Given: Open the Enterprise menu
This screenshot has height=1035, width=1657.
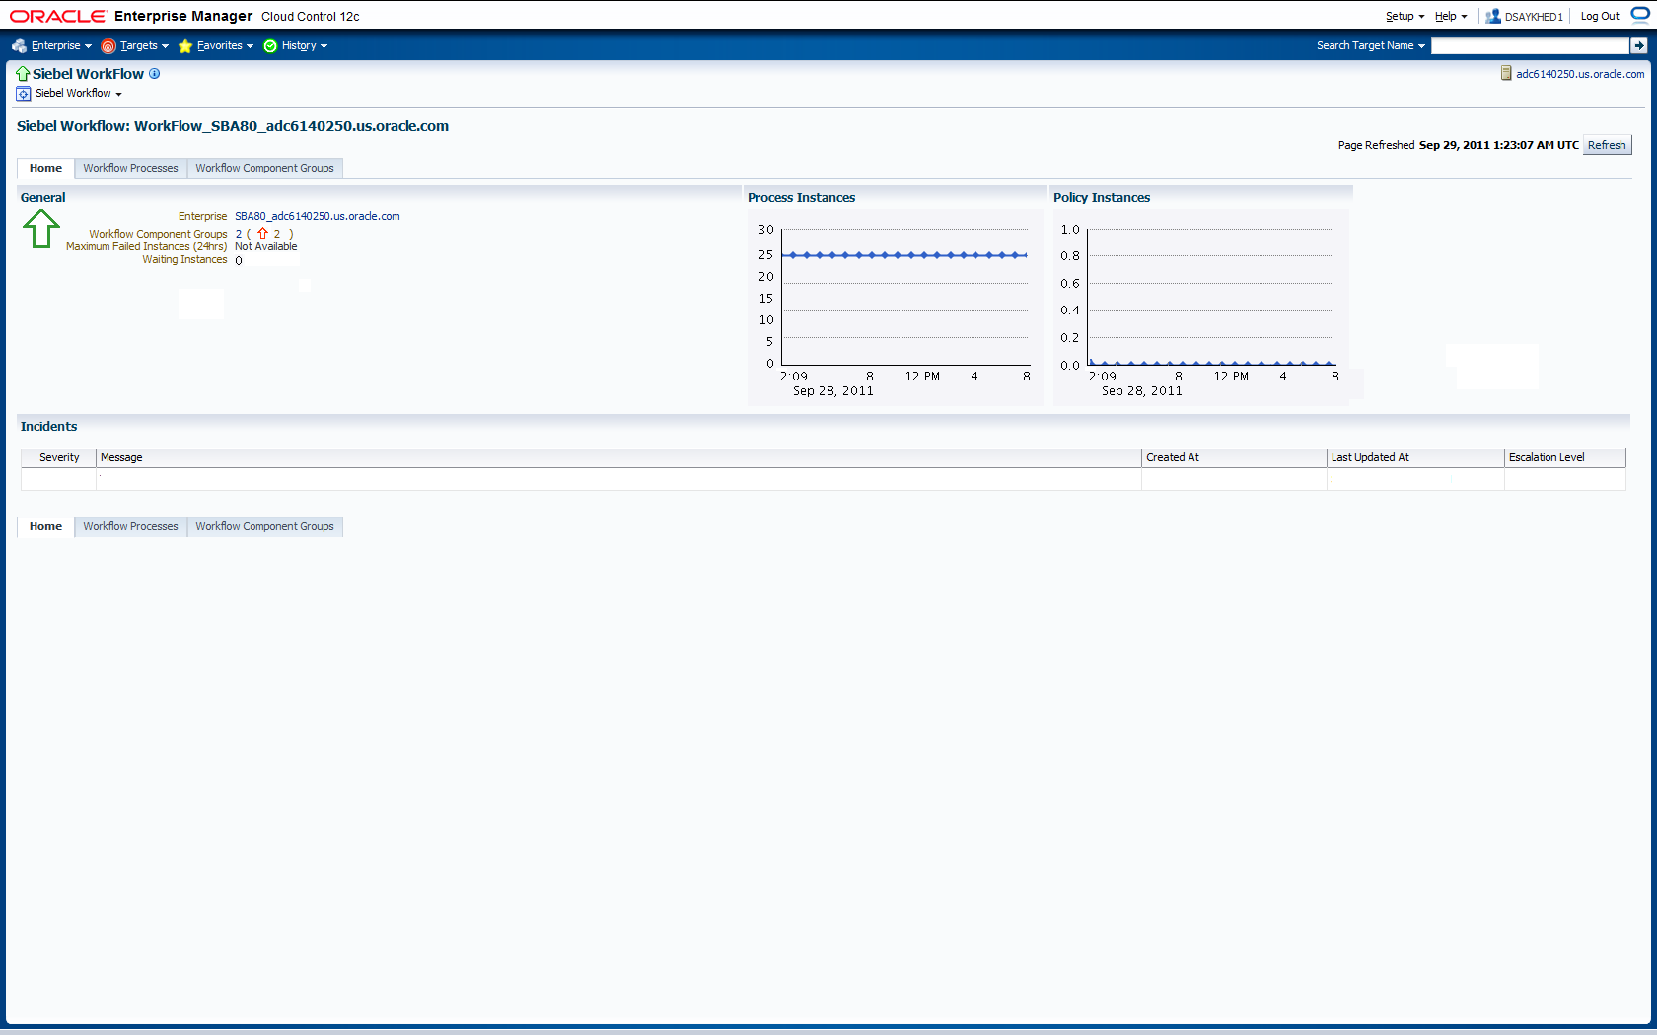Looking at the screenshot, I should [60, 45].
